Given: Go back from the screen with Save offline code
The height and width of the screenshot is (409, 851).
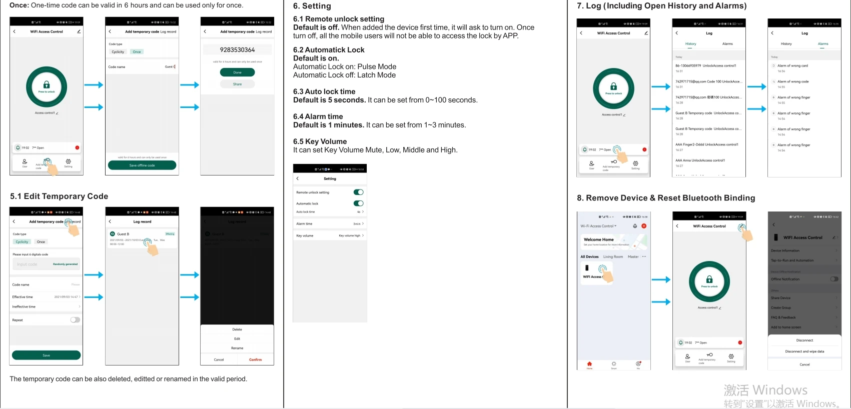Looking at the screenshot, I should click(x=110, y=31).
